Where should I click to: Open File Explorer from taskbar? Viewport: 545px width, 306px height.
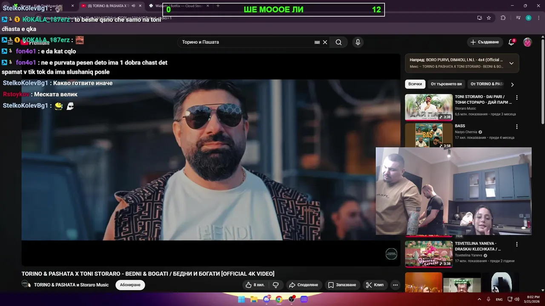click(x=254, y=299)
